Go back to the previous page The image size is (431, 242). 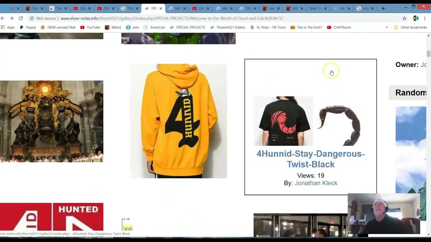tap(3, 18)
